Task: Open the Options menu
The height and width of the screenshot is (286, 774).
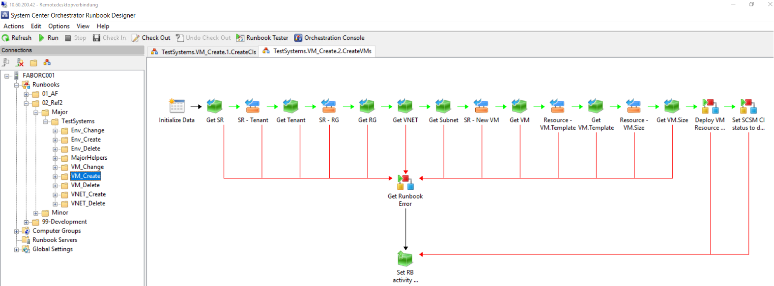Action: tap(59, 26)
